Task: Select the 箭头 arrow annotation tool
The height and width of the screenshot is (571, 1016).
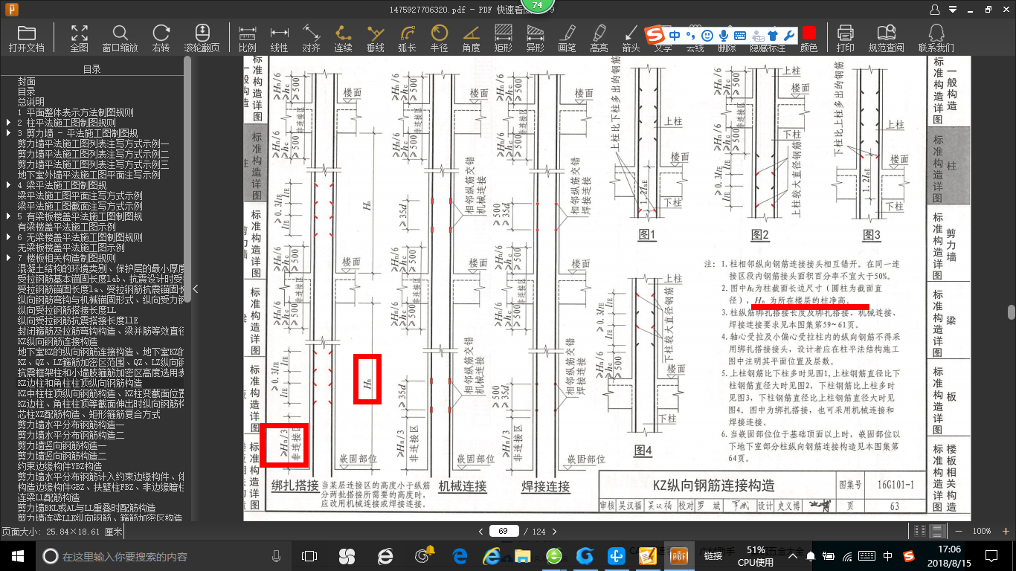Action: coord(631,37)
